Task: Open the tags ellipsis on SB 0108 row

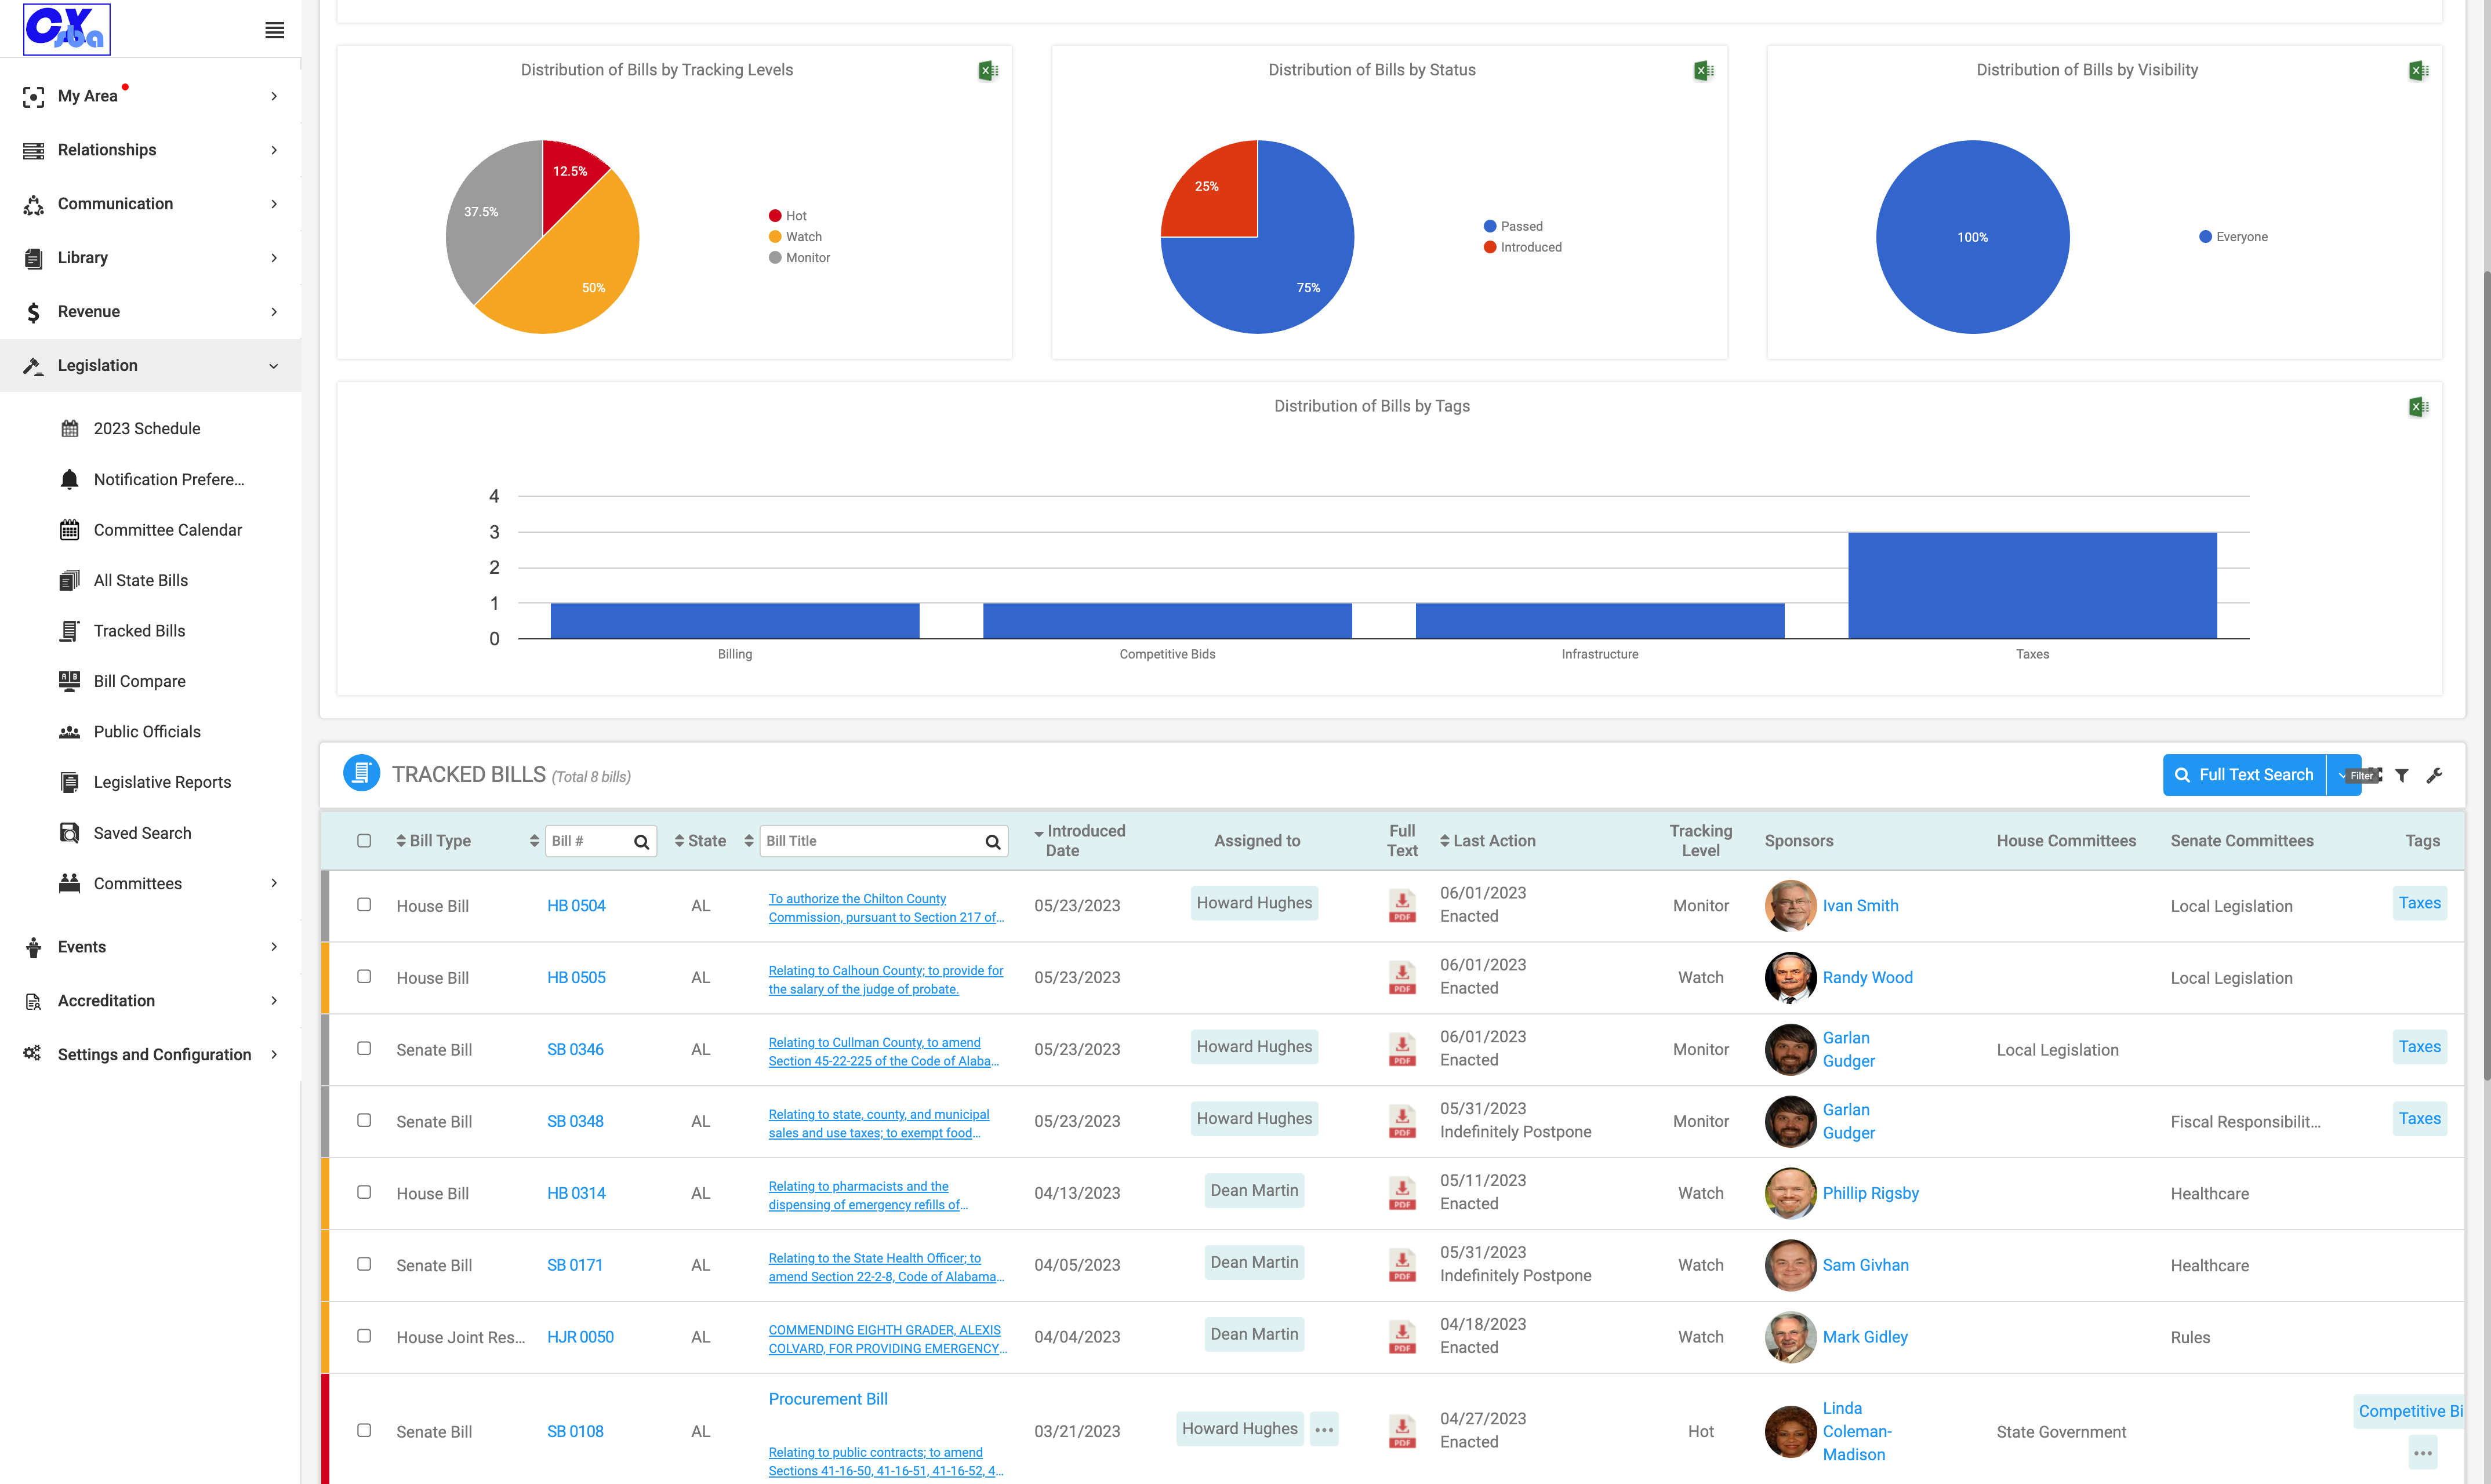Action: click(x=2422, y=1453)
